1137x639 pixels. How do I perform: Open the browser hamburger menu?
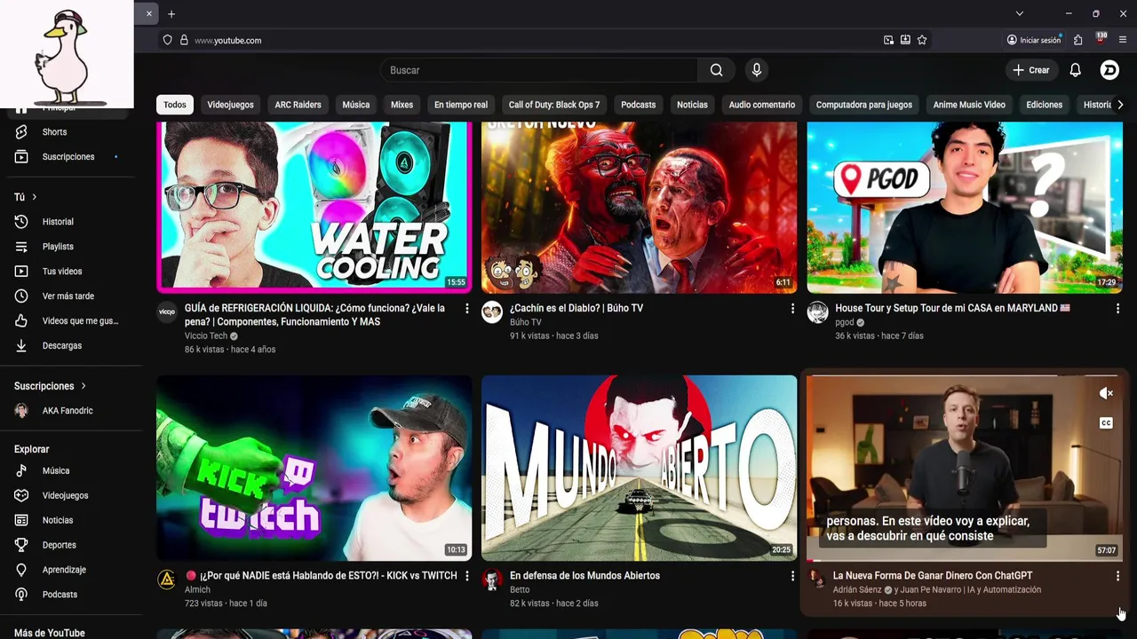coord(1123,40)
